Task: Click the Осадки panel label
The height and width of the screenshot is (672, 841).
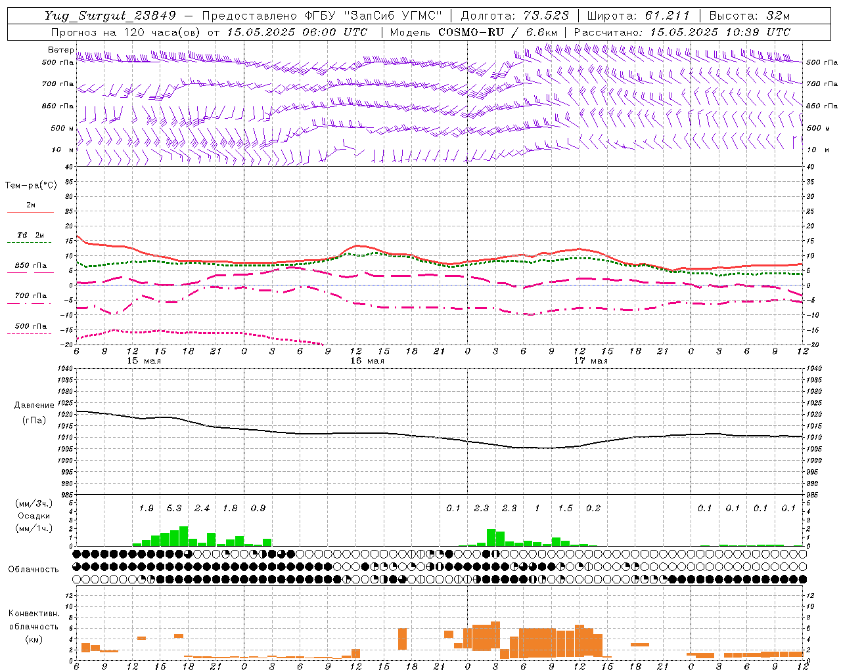Action: pyautogui.click(x=33, y=516)
